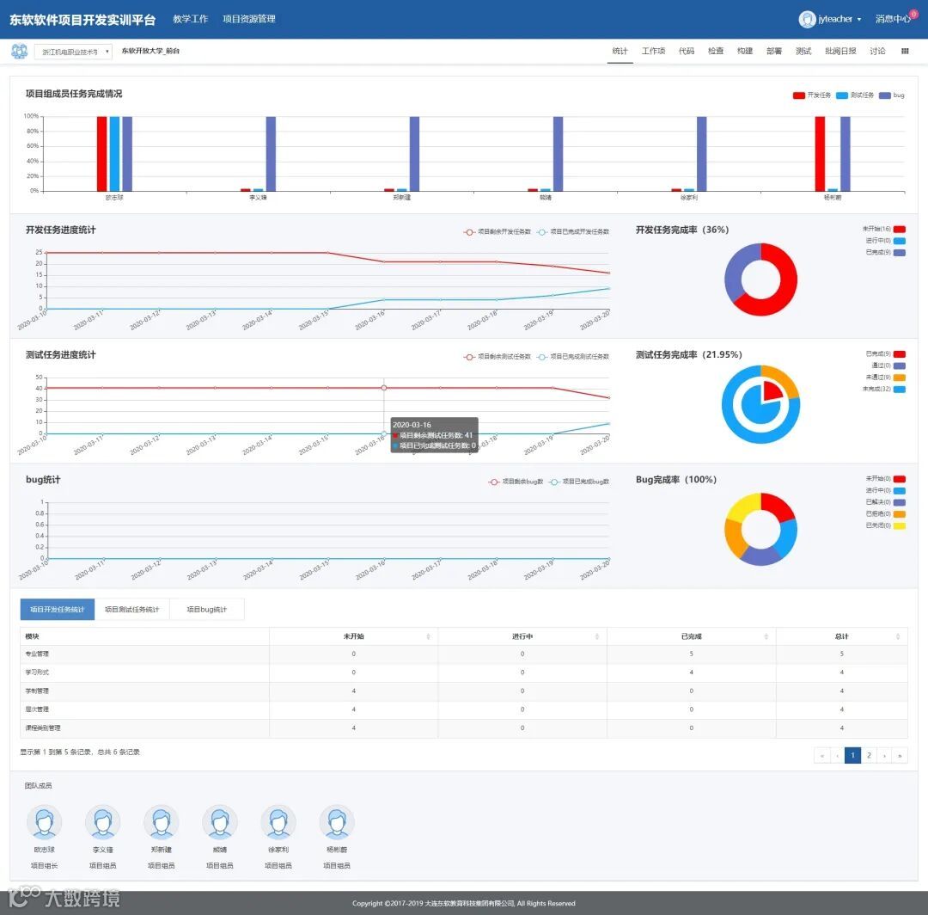This screenshot has width=928, height=915.
Task: Select the 项目测试任务统计 table tab
Action: click(132, 610)
